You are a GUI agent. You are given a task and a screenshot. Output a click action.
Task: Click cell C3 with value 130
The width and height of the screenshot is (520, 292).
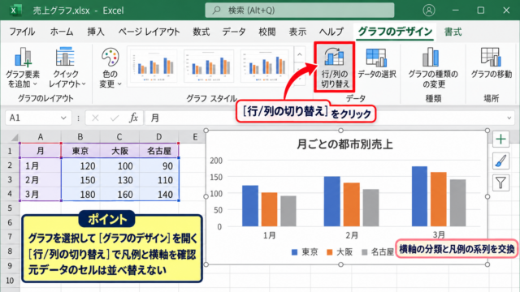(119, 180)
